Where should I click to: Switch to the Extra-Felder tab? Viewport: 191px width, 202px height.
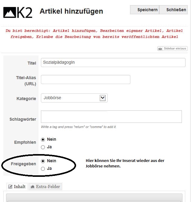45,187
